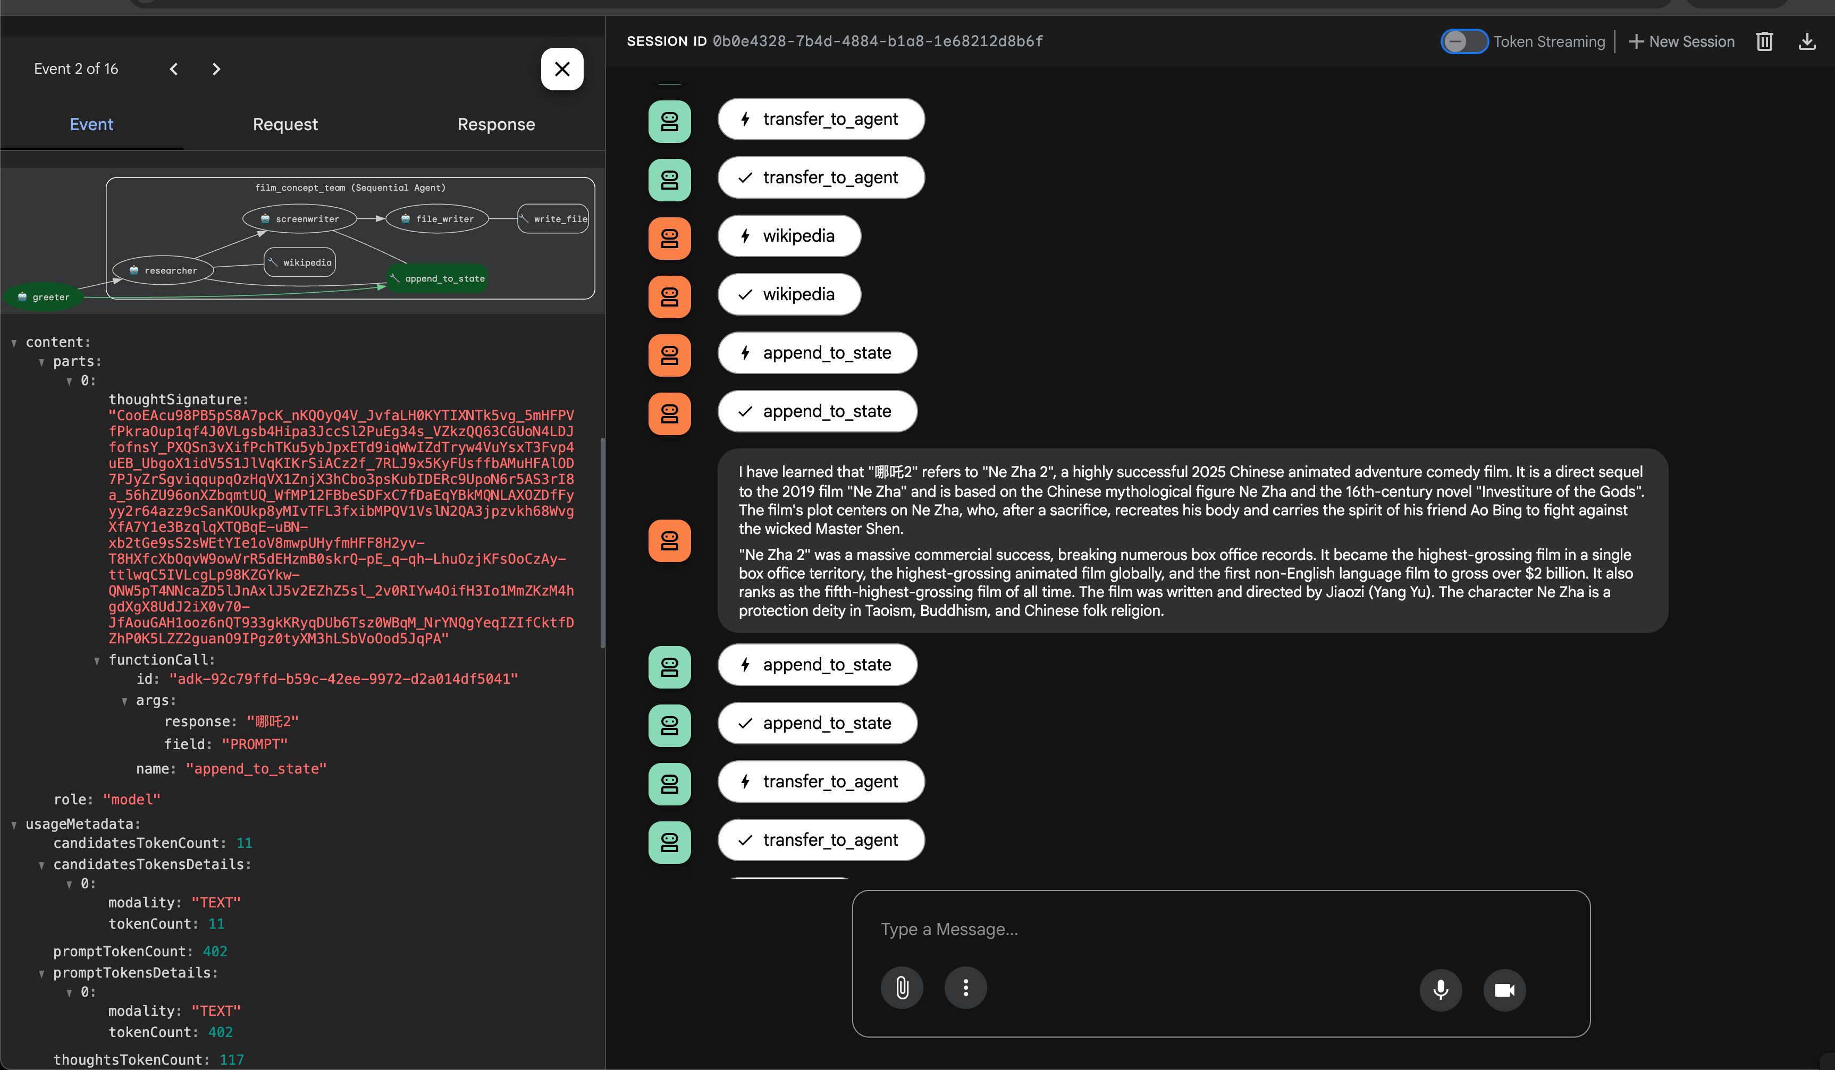The height and width of the screenshot is (1070, 1835).
Task: Open the first transfer_to_agent function call chip
Action: (821, 120)
